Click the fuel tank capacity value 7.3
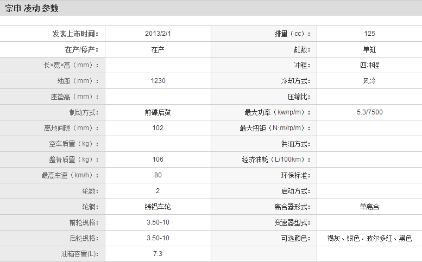This screenshot has height=262, width=422. 158,254
